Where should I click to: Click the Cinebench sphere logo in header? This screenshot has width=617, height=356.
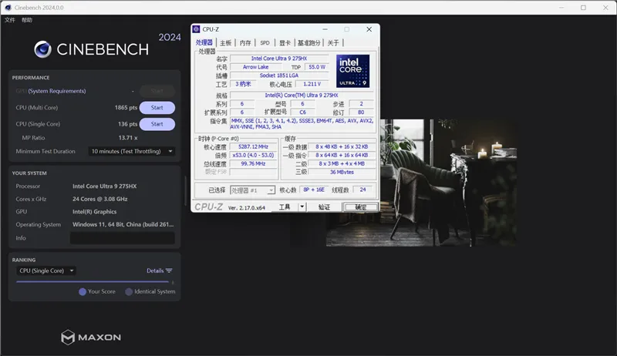[42, 49]
